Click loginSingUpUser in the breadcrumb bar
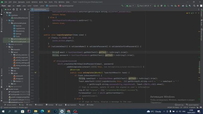 point(66,6)
